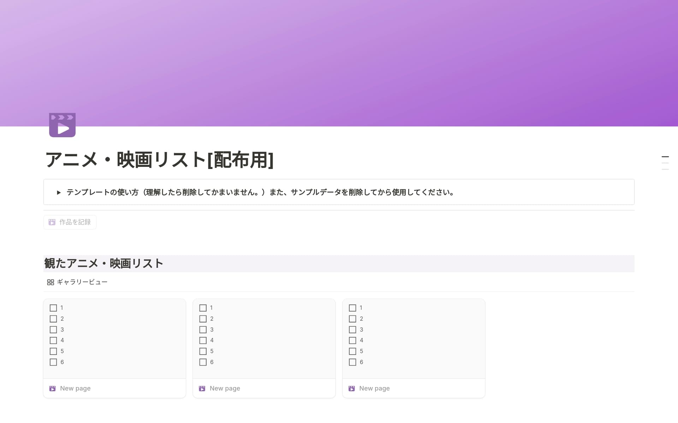Click the 作品を記録 template button
Image resolution: width=678 pixels, height=423 pixels.
(70, 222)
